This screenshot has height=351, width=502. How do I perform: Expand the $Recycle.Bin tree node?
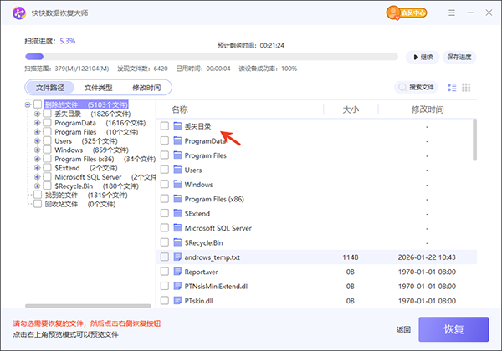tap(37, 186)
